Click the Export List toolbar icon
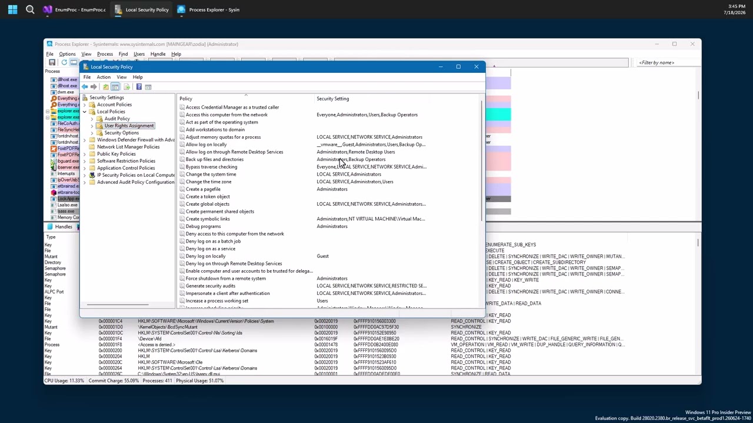The image size is (753, 423). pyautogui.click(x=126, y=87)
